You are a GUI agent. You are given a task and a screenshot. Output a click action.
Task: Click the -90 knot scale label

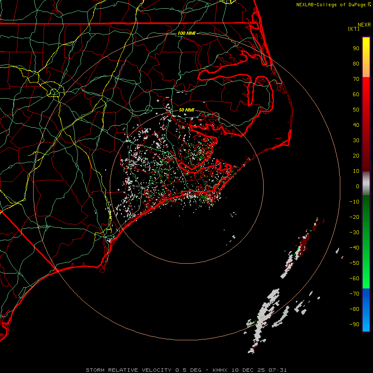click(355, 325)
